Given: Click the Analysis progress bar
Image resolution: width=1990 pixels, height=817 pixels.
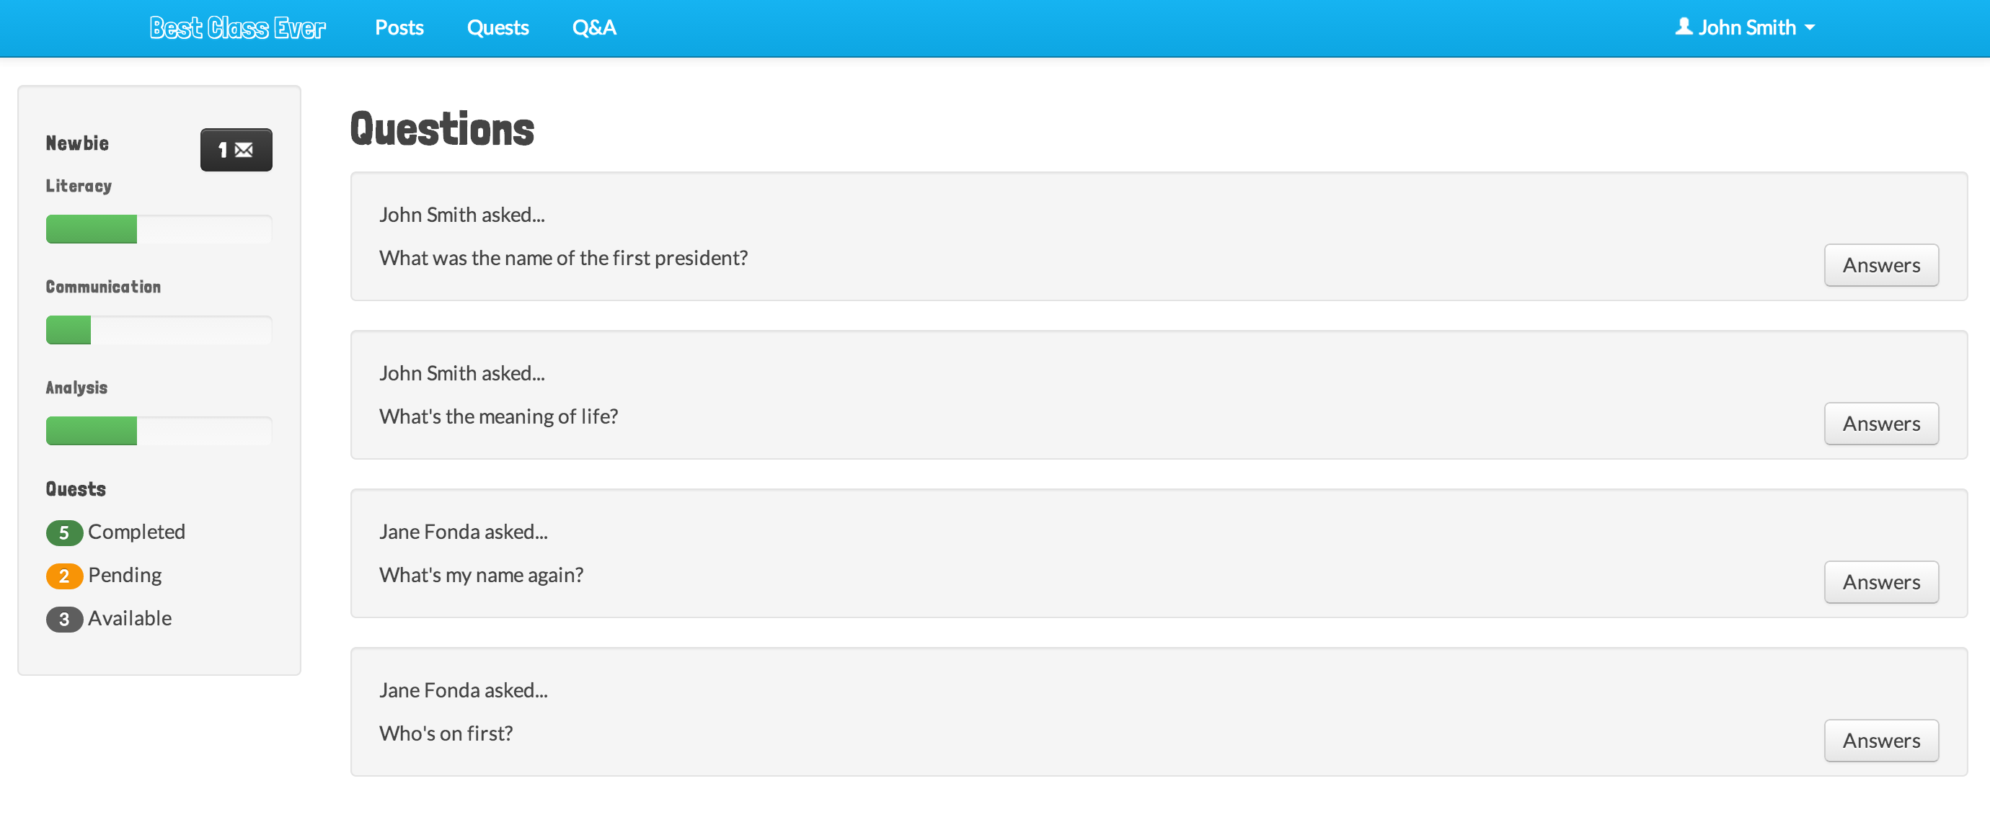Looking at the screenshot, I should click(x=159, y=431).
